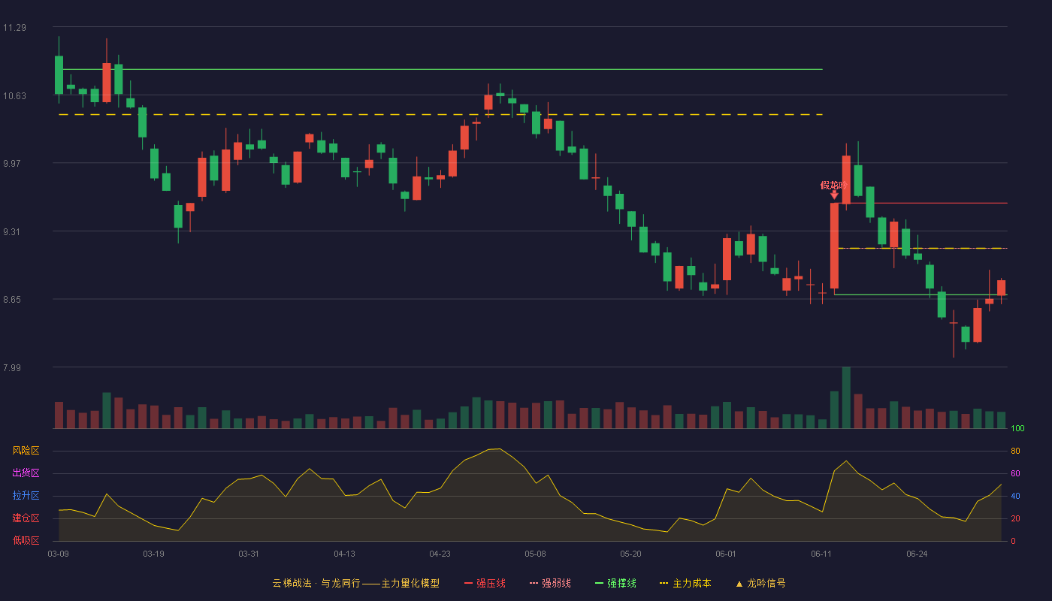Click the 10.63 price axis label
Screen dimensions: 1052x601
tap(14, 95)
